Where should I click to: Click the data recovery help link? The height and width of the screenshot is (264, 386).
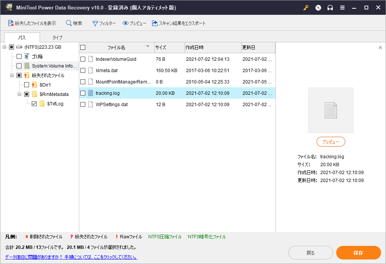pos(71,257)
